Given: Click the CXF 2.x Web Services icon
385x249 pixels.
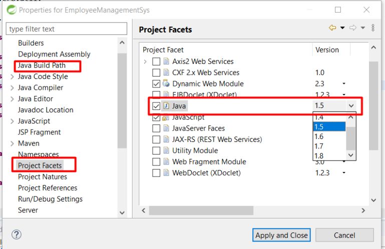Looking at the screenshot, I should 166,72.
